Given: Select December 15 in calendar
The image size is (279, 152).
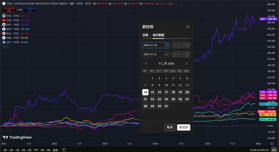Looking at the screenshot, I should [x=152, y=92].
